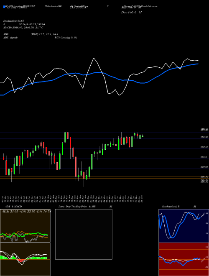The width and height of the screenshot is (209, 276).
Task: Open the red RSI chart panel
Action: pos(184,259)
